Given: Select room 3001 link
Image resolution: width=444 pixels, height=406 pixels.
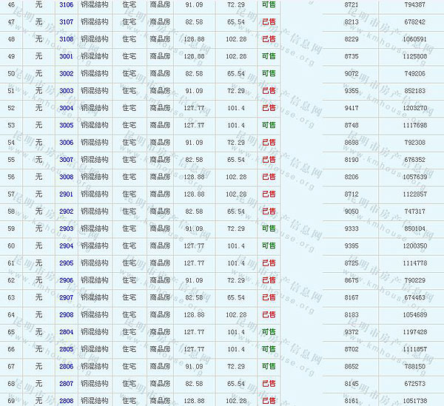Looking at the screenshot, I should (x=66, y=56).
